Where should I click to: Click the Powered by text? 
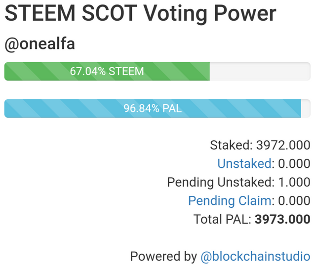coord(163,257)
